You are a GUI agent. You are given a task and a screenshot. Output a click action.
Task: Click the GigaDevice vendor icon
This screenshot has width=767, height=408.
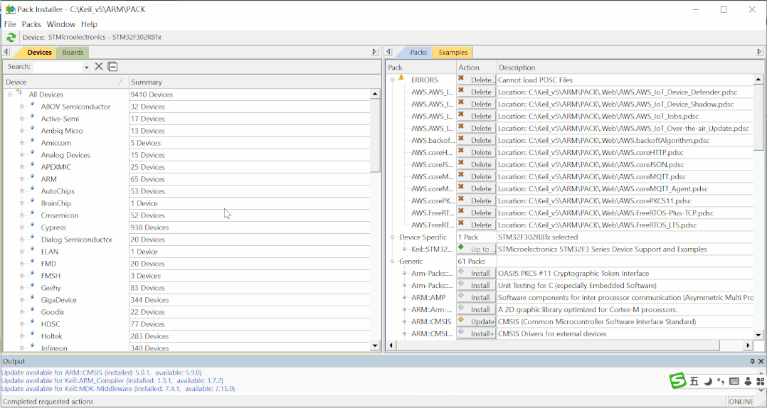coord(32,298)
